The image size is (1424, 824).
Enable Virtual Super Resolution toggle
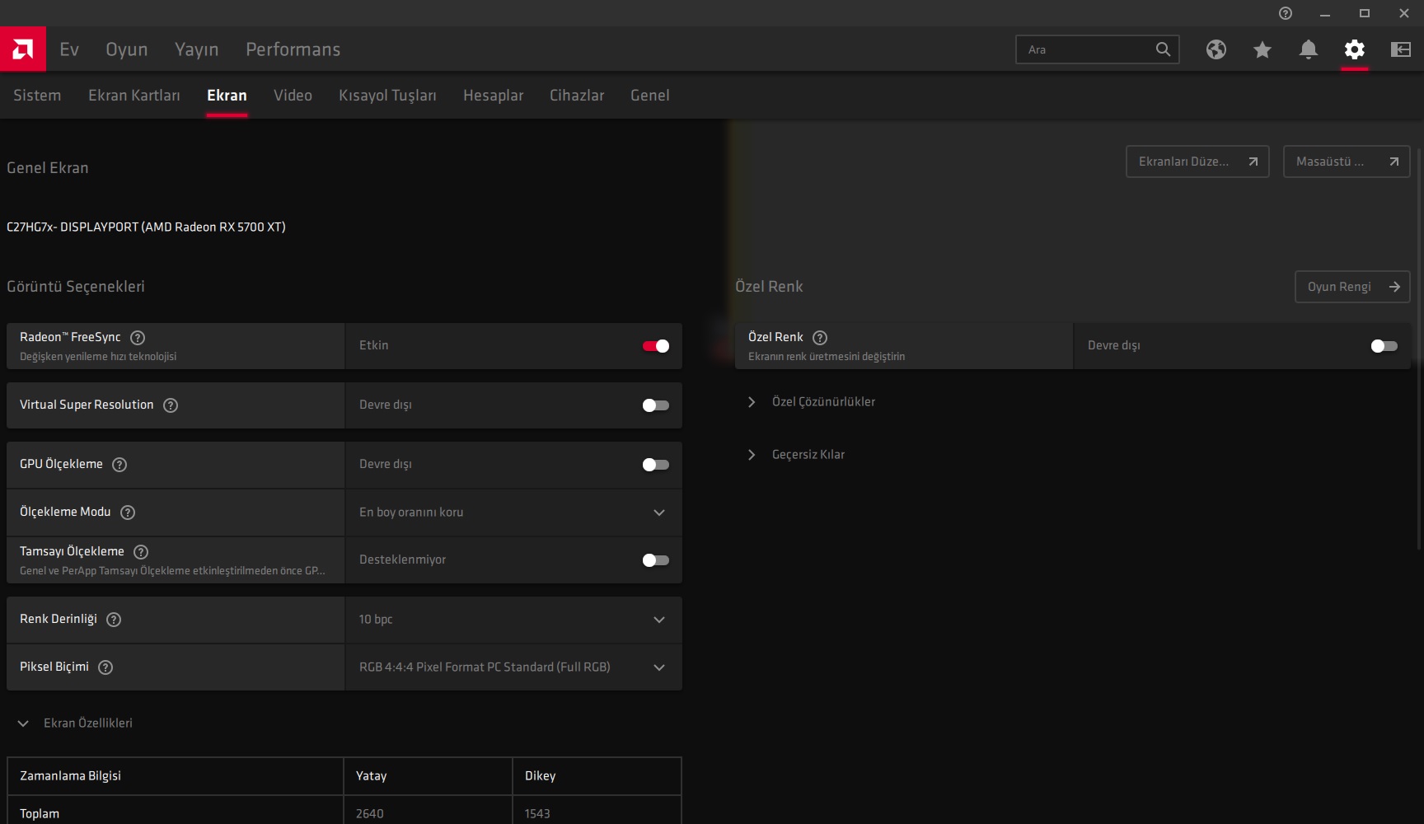656,405
